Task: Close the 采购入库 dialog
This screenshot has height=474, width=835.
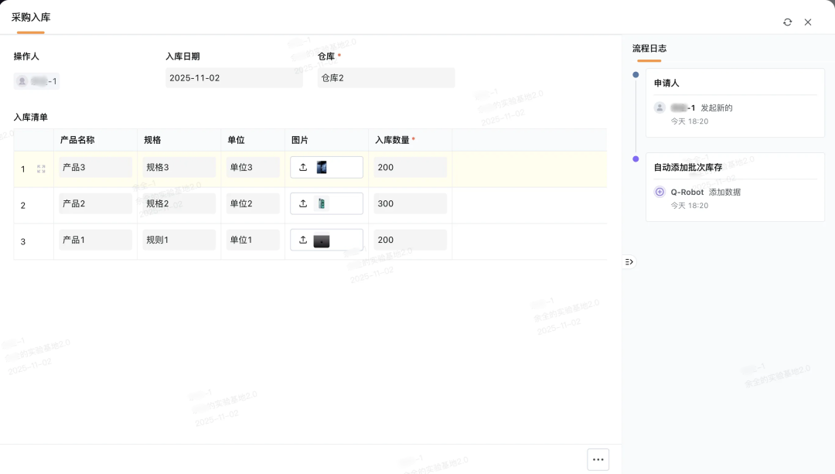Action: 808,22
